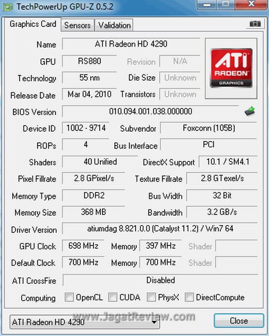Click the Shaders field 40 Unified
Viewport: 269px width, 336px height.
pos(100,162)
